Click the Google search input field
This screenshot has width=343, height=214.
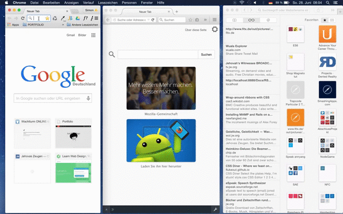point(53,98)
